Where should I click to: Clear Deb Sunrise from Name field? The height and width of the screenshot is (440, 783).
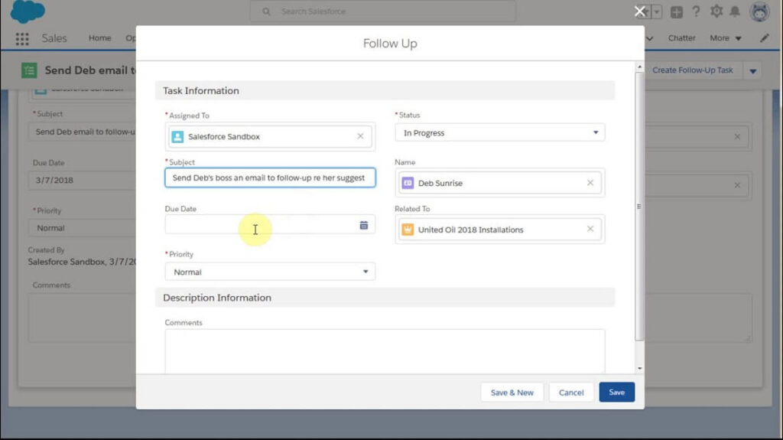click(x=590, y=182)
